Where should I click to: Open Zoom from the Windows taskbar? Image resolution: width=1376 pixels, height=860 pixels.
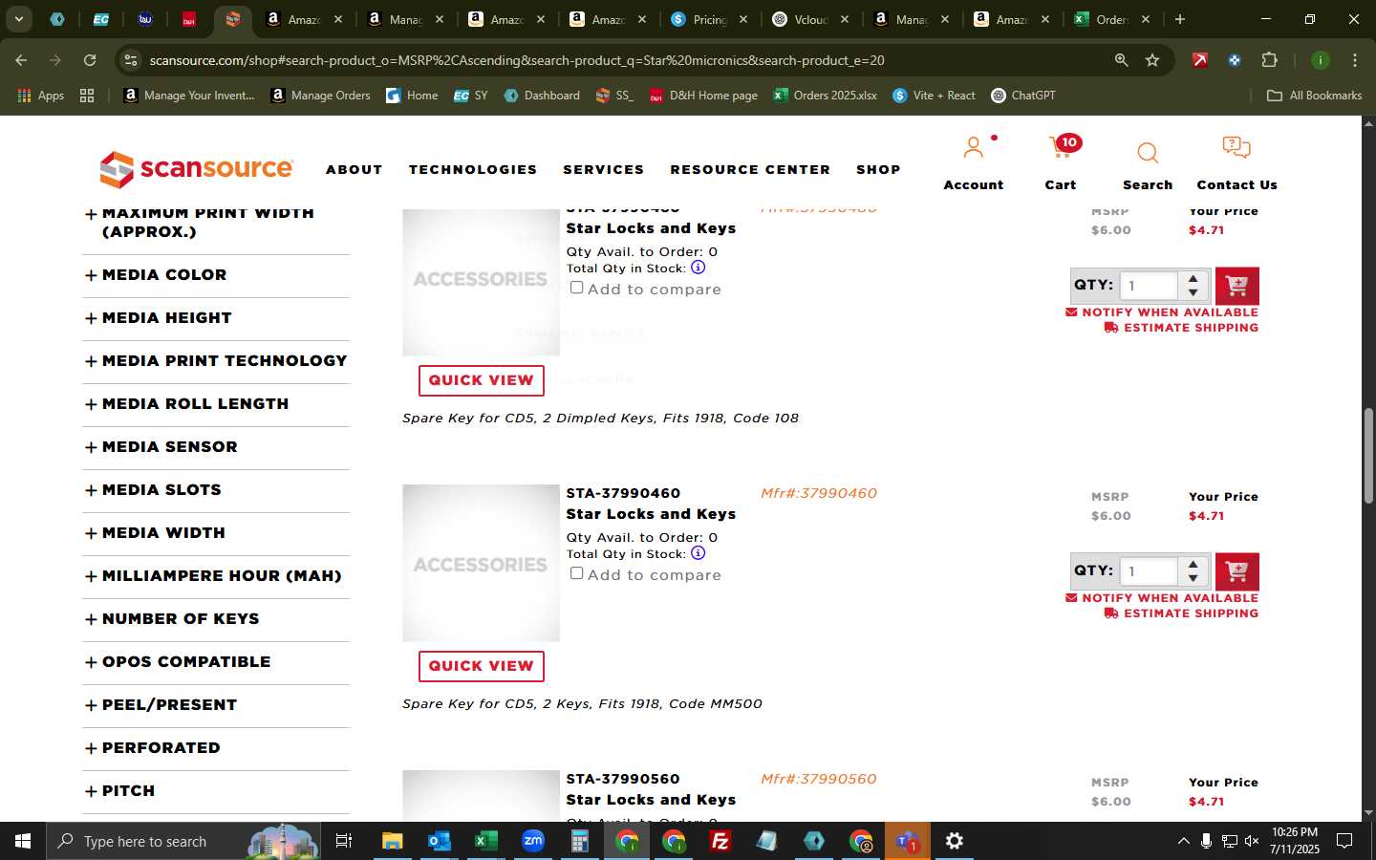532,841
